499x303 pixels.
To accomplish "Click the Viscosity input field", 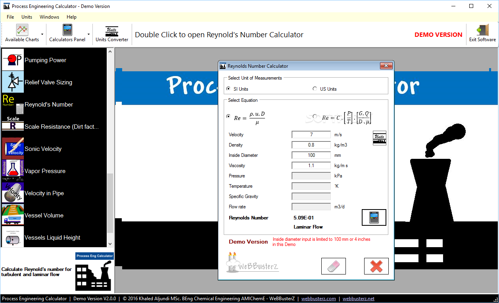I will (x=311, y=166).
